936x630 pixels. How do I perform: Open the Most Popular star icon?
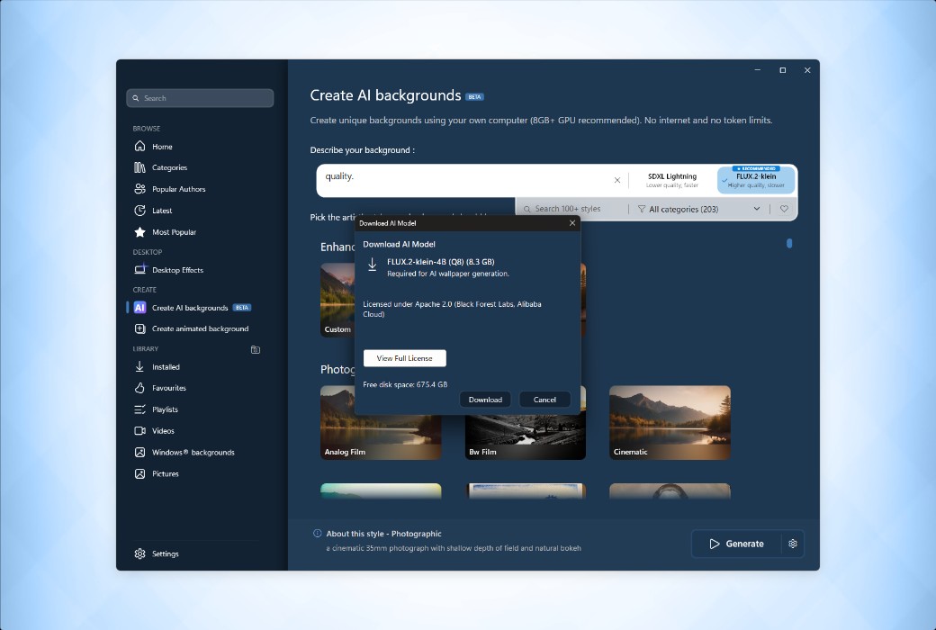pyautogui.click(x=139, y=231)
